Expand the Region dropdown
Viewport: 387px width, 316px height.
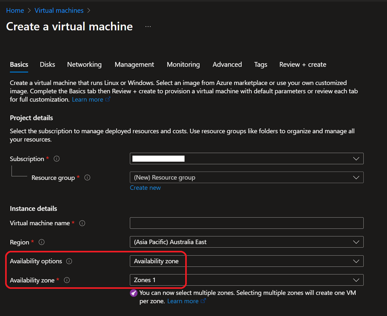(246, 242)
